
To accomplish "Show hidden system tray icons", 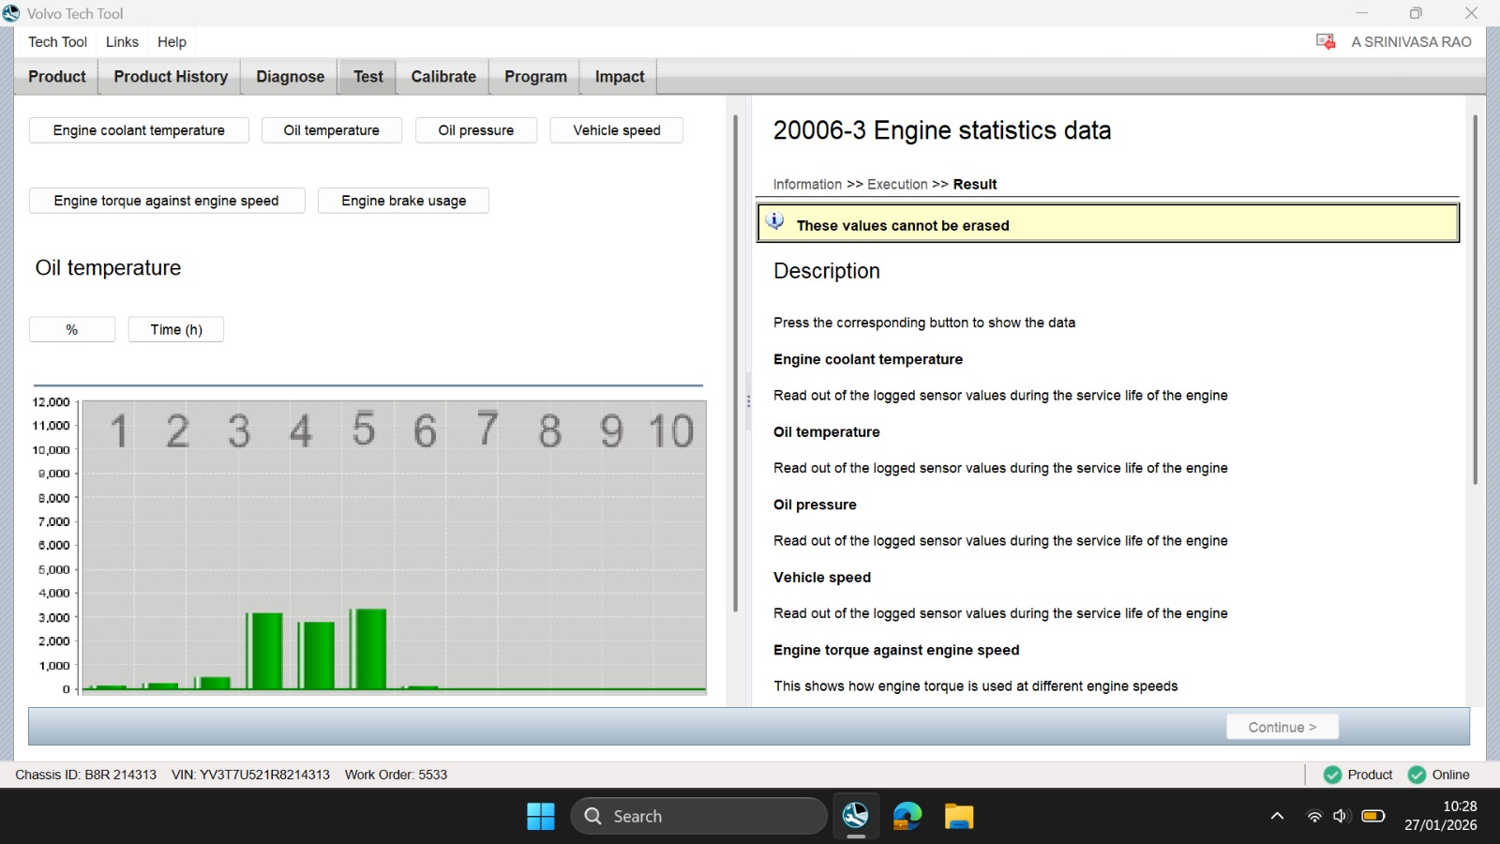I will [1277, 816].
